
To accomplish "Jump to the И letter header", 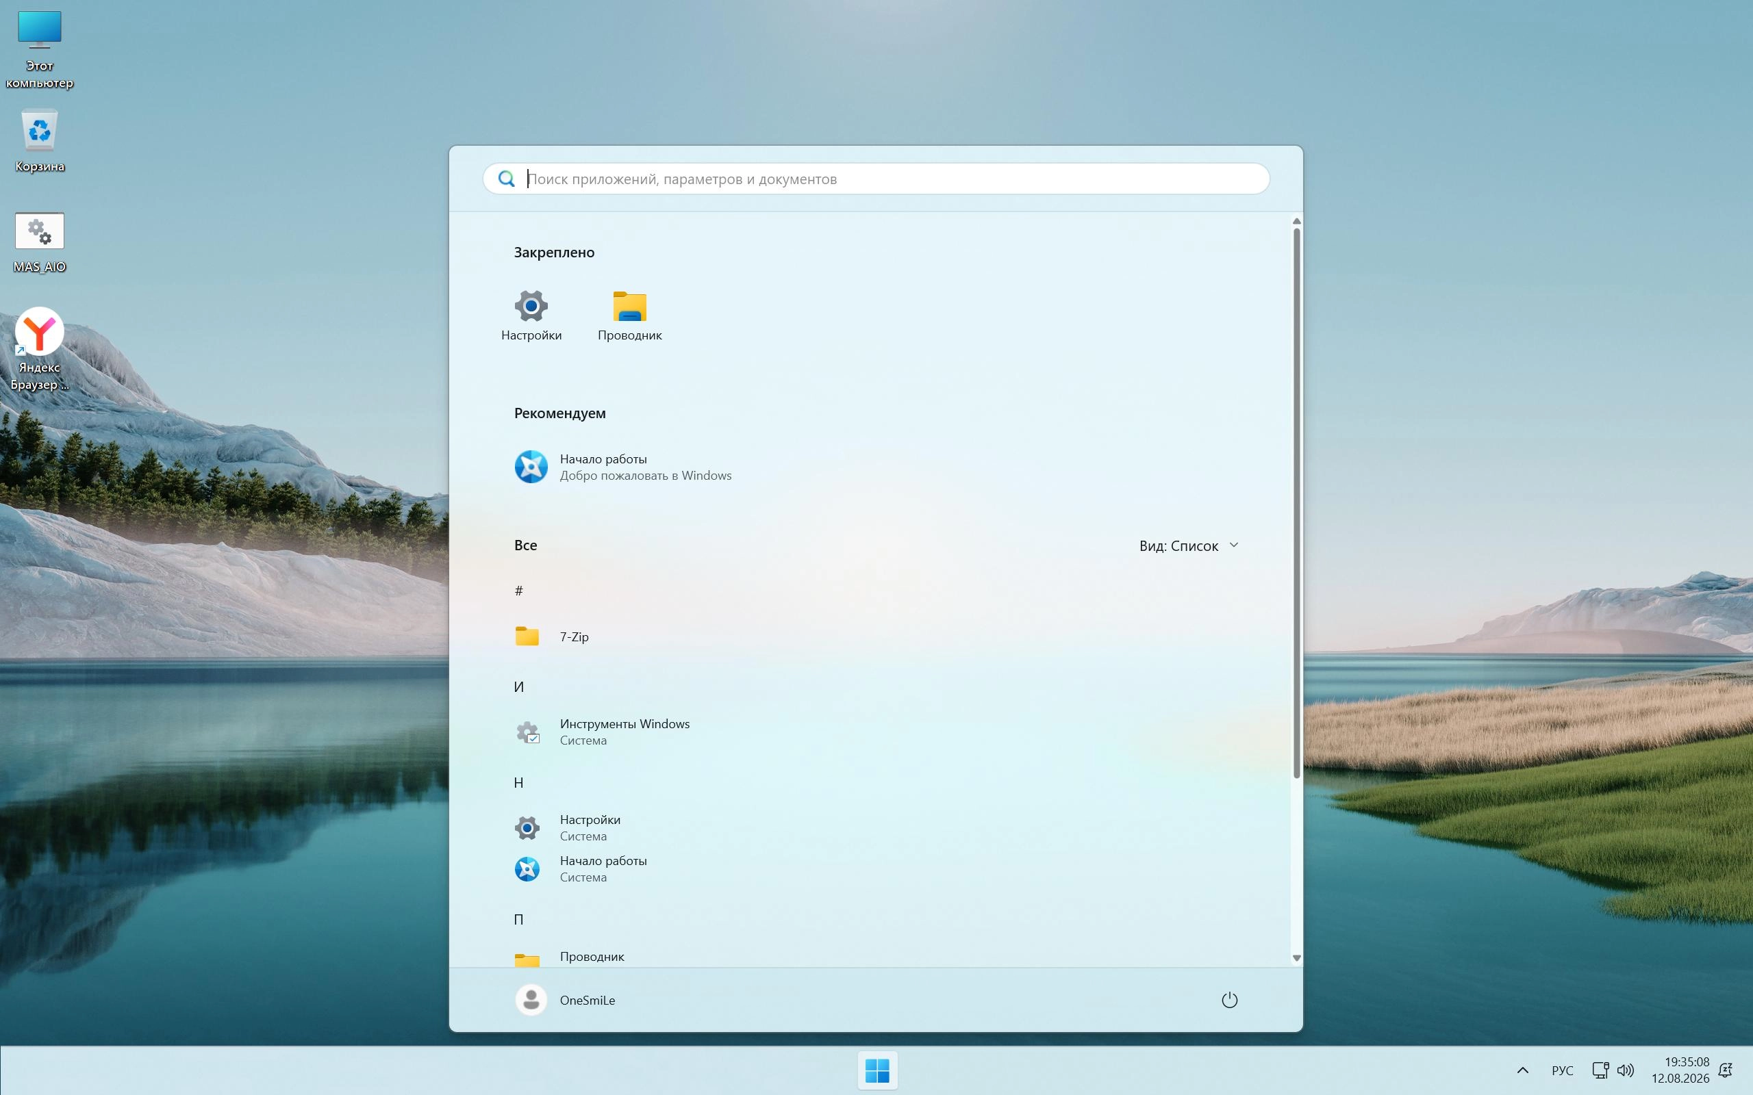I will [518, 686].
